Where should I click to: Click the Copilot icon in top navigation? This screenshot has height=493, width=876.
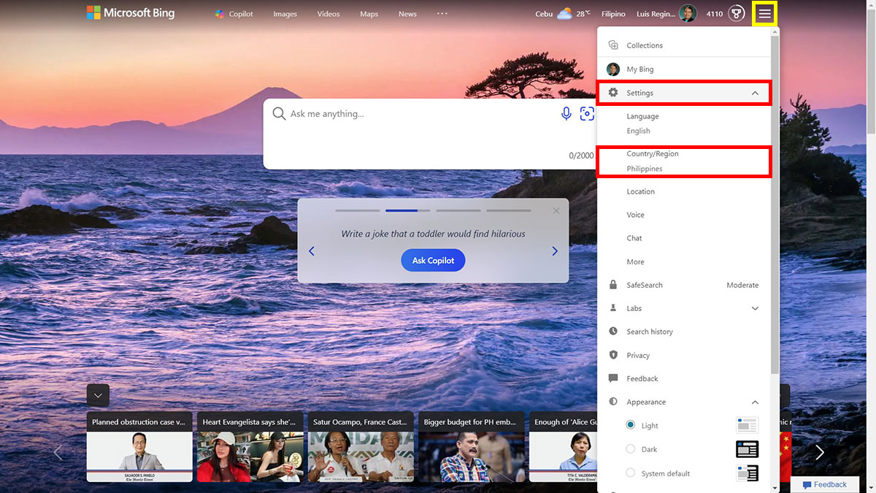[220, 14]
